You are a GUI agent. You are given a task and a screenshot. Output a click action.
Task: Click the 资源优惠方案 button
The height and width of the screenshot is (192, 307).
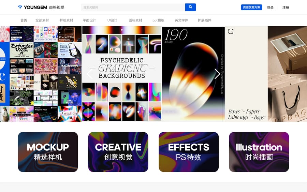click(x=251, y=7)
